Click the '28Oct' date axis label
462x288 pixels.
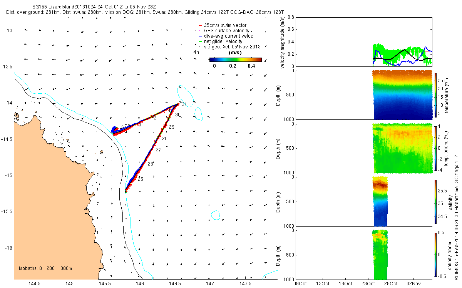coord(391,284)
